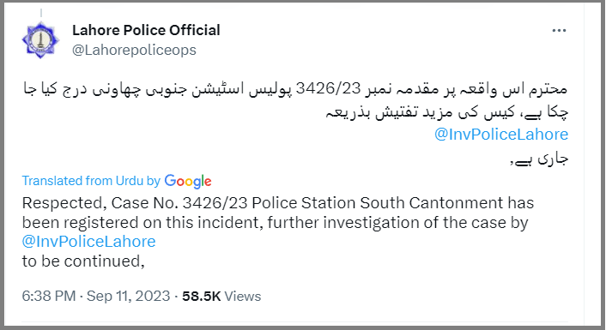Click the second Urdu line starting with چکا ہے
Viewport: 606px width, 330px height.
click(447, 112)
